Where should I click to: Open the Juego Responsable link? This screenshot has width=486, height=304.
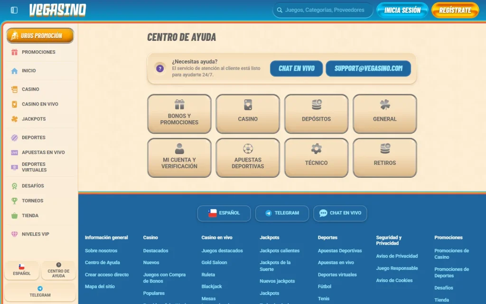(x=397, y=268)
